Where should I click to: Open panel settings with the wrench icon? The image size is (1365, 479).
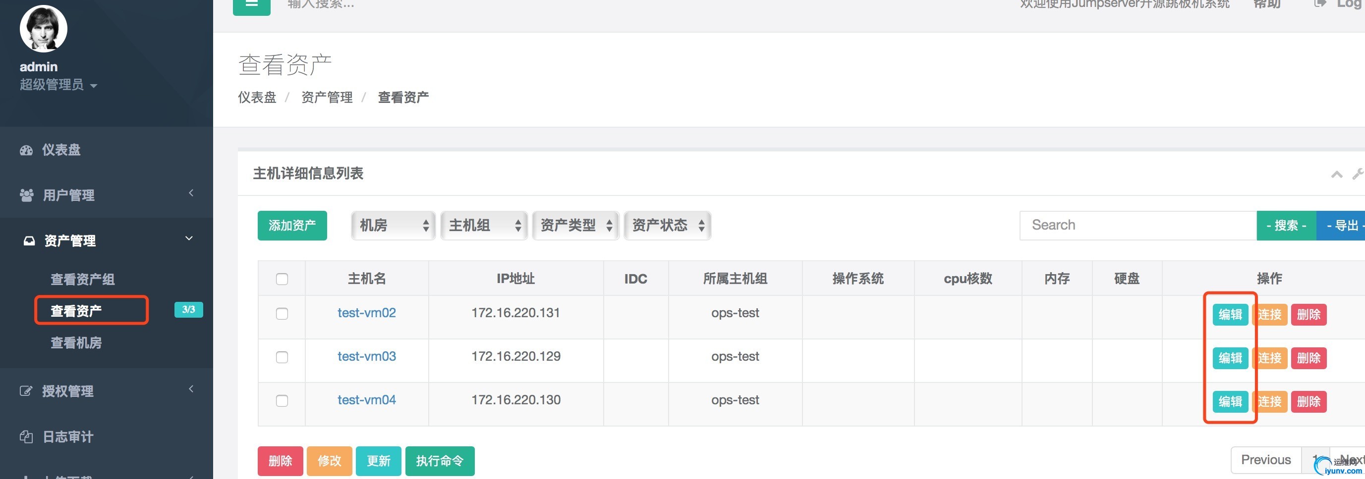(x=1358, y=174)
